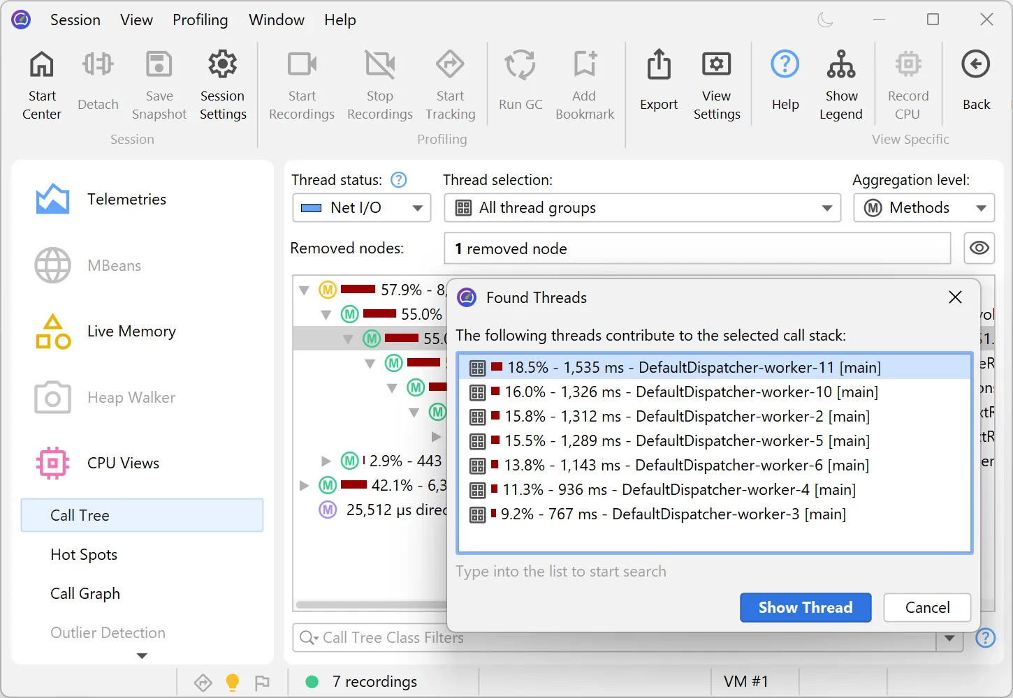
Task: Open Session Settings
Action: (222, 84)
